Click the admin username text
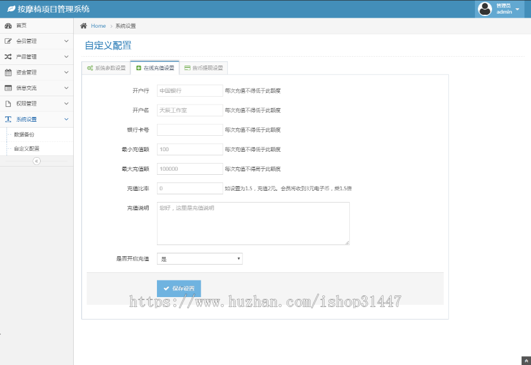Screen dimensions: 531x365 coord(504,12)
